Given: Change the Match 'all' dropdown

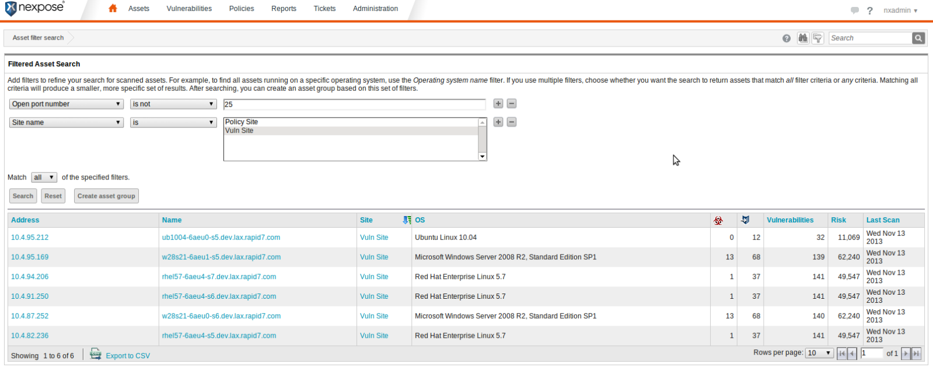Looking at the screenshot, I should point(44,178).
